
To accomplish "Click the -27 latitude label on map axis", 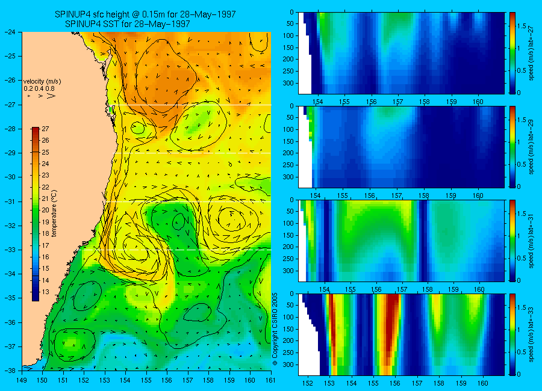I will coord(10,105).
